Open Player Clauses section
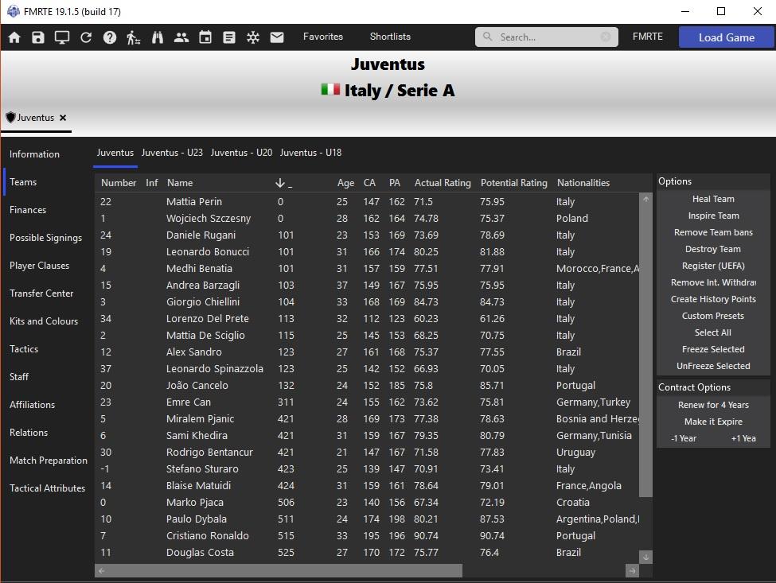Image resolution: width=776 pixels, height=583 pixels. click(x=39, y=266)
